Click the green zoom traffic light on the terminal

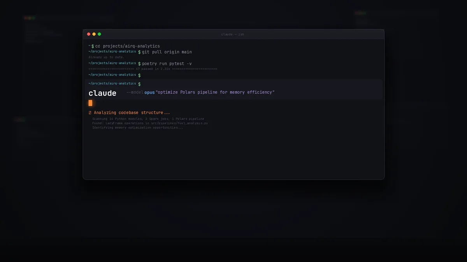tap(98, 34)
